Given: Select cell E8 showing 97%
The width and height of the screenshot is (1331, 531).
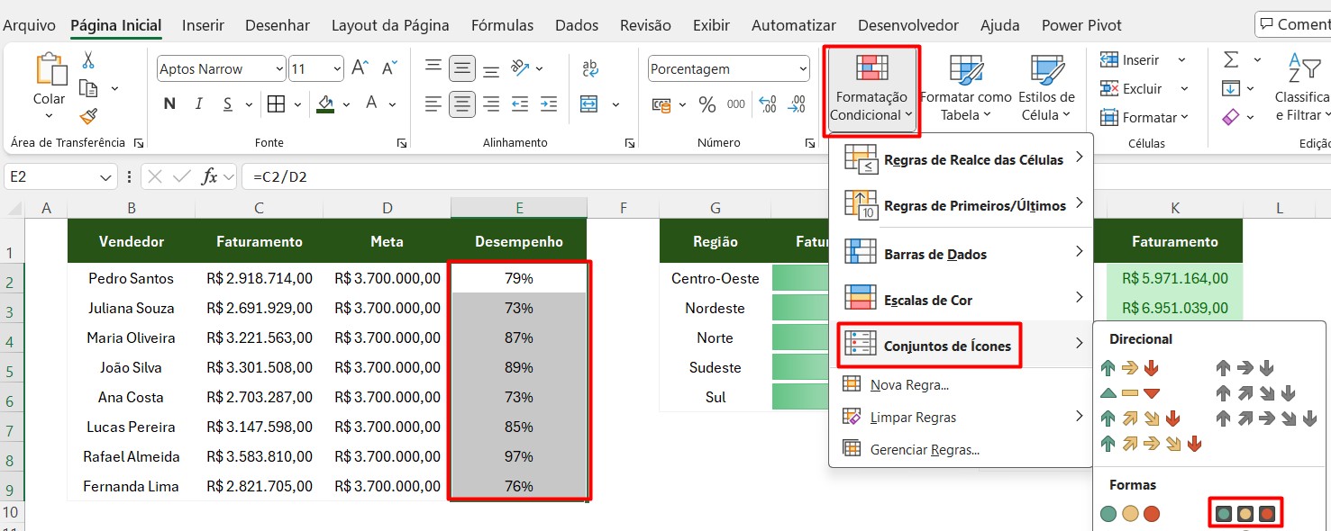Looking at the screenshot, I should [x=519, y=456].
